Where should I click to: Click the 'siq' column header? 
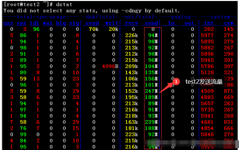coord(74,23)
